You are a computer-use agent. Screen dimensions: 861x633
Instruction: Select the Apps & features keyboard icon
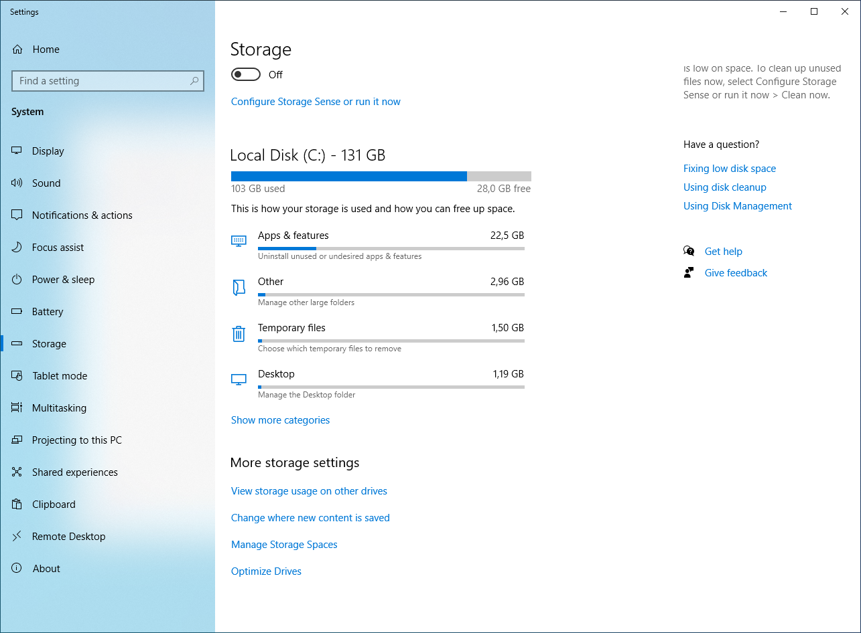pos(239,241)
